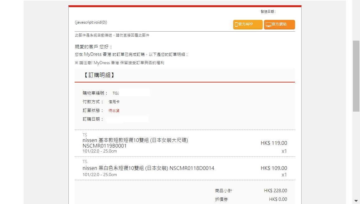Click the nissen 黑白色系短襪10雙組 product name

tap(148, 168)
